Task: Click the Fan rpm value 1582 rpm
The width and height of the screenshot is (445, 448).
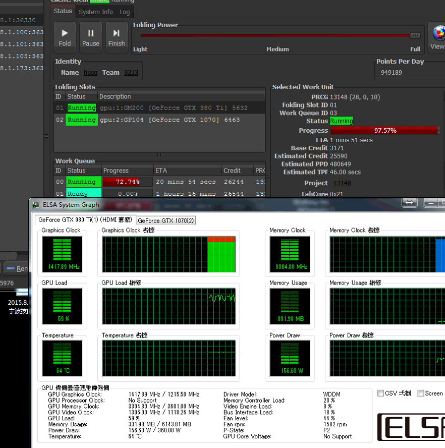Action: 335,424
